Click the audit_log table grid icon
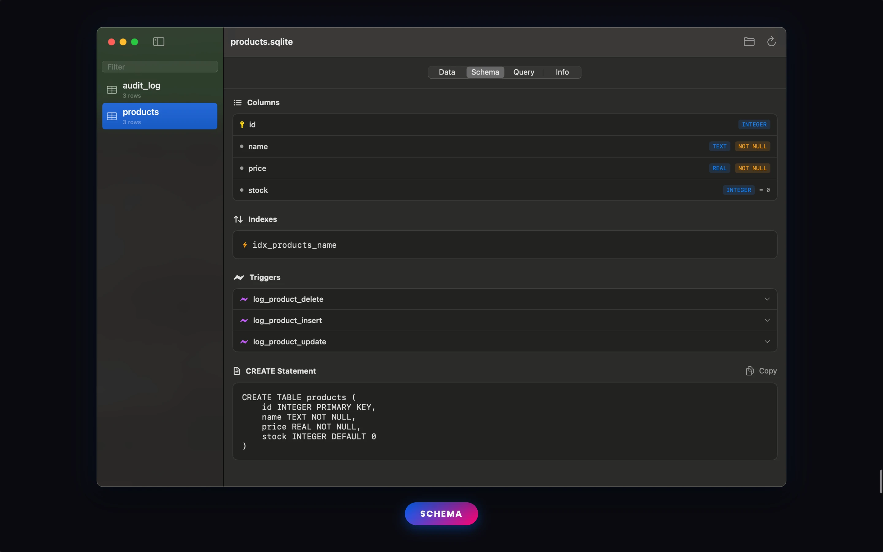This screenshot has width=883, height=552. pyautogui.click(x=112, y=90)
